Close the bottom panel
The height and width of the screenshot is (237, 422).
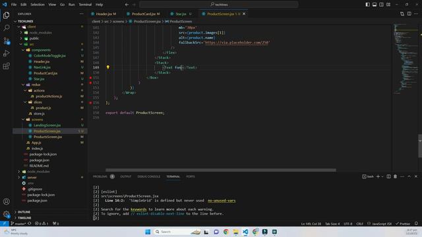coord(416,176)
